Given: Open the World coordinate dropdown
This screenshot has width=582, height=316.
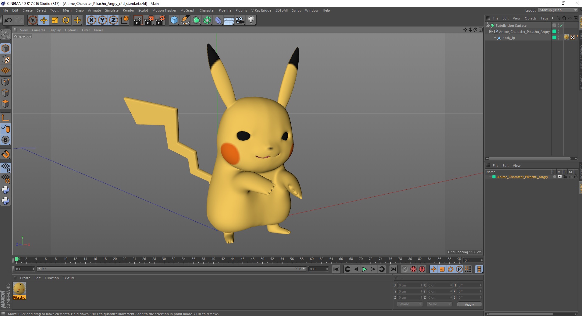Looking at the screenshot, I should click(x=410, y=304).
